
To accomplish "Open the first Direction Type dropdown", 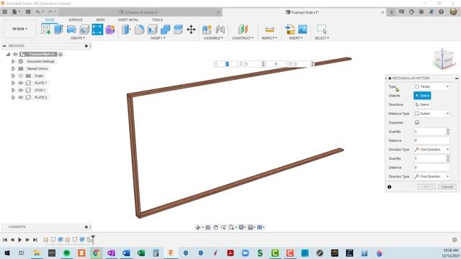I will [431, 150].
